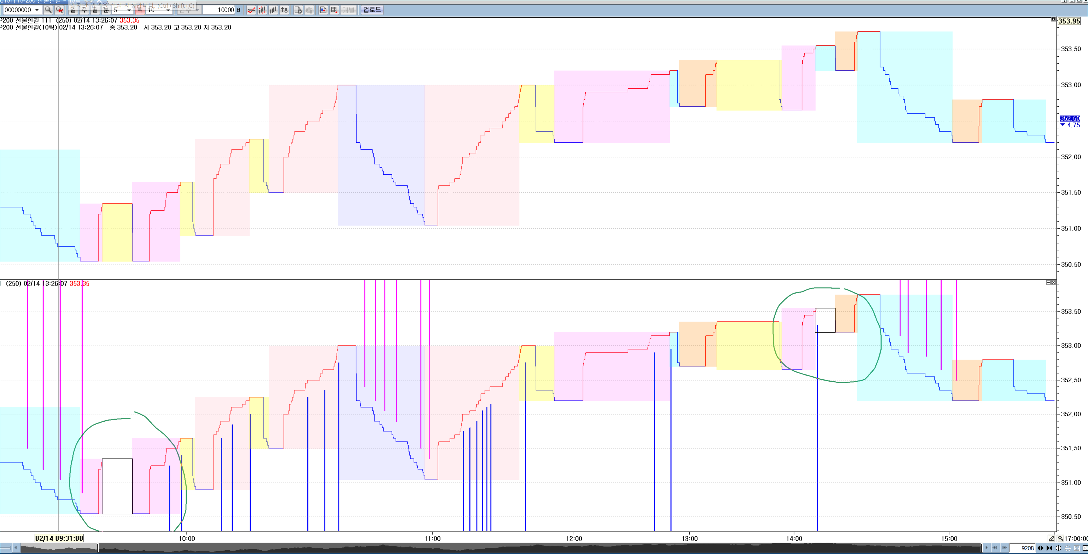Click the zoom-in plus circle icon
The image size is (1088, 554).
point(1059,548)
